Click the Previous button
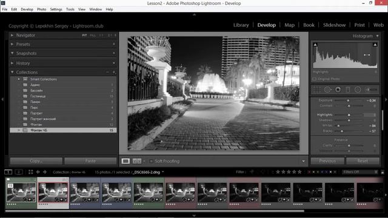The width and height of the screenshot is (388, 218). [327, 161]
